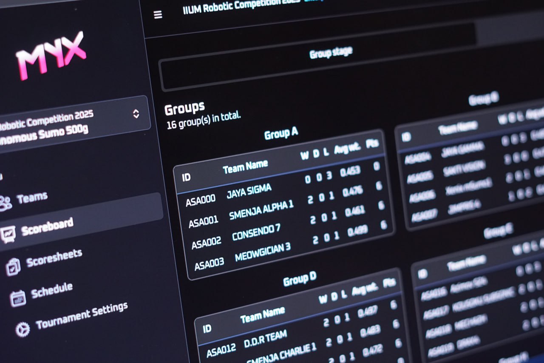Open the Teams menu item

(32, 197)
